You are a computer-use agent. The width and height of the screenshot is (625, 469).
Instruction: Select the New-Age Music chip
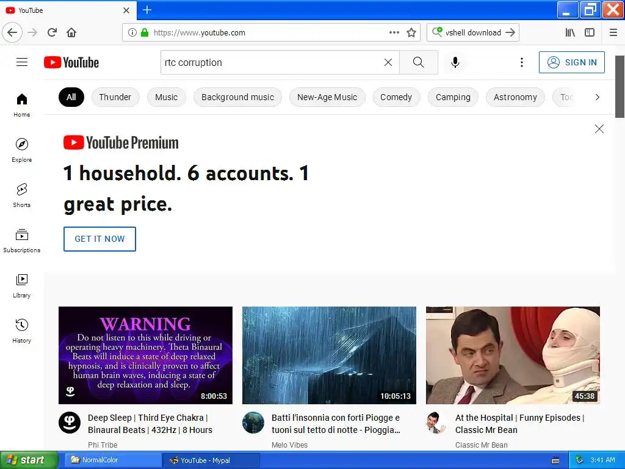click(x=327, y=97)
